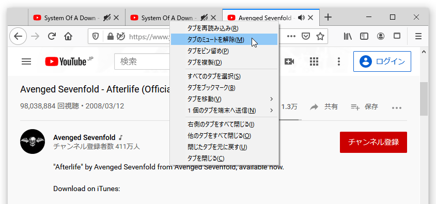Click the browser forward arrow button
This screenshot has width=436, height=204.
pyautogui.click(x=35, y=36)
